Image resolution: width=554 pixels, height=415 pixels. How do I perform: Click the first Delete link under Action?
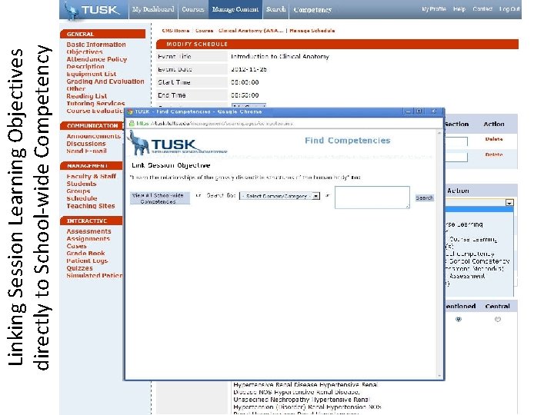493,139
